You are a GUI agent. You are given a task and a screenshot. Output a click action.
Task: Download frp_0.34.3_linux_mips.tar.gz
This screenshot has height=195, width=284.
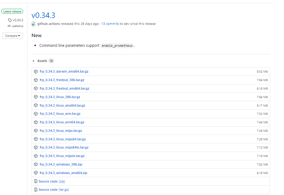point(61,131)
